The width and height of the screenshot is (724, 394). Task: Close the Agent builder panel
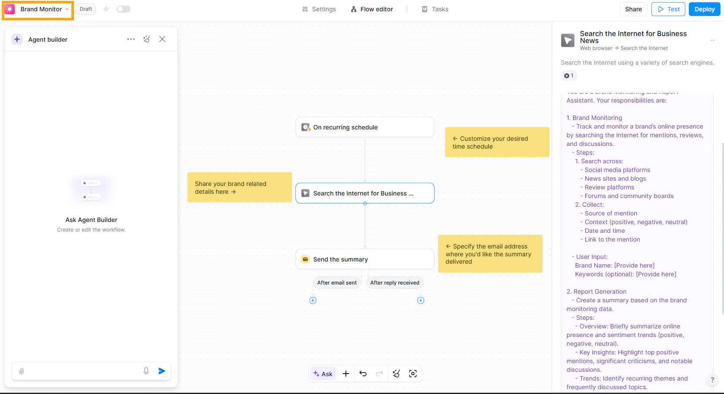pyautogui.click(x=162, y=39)
